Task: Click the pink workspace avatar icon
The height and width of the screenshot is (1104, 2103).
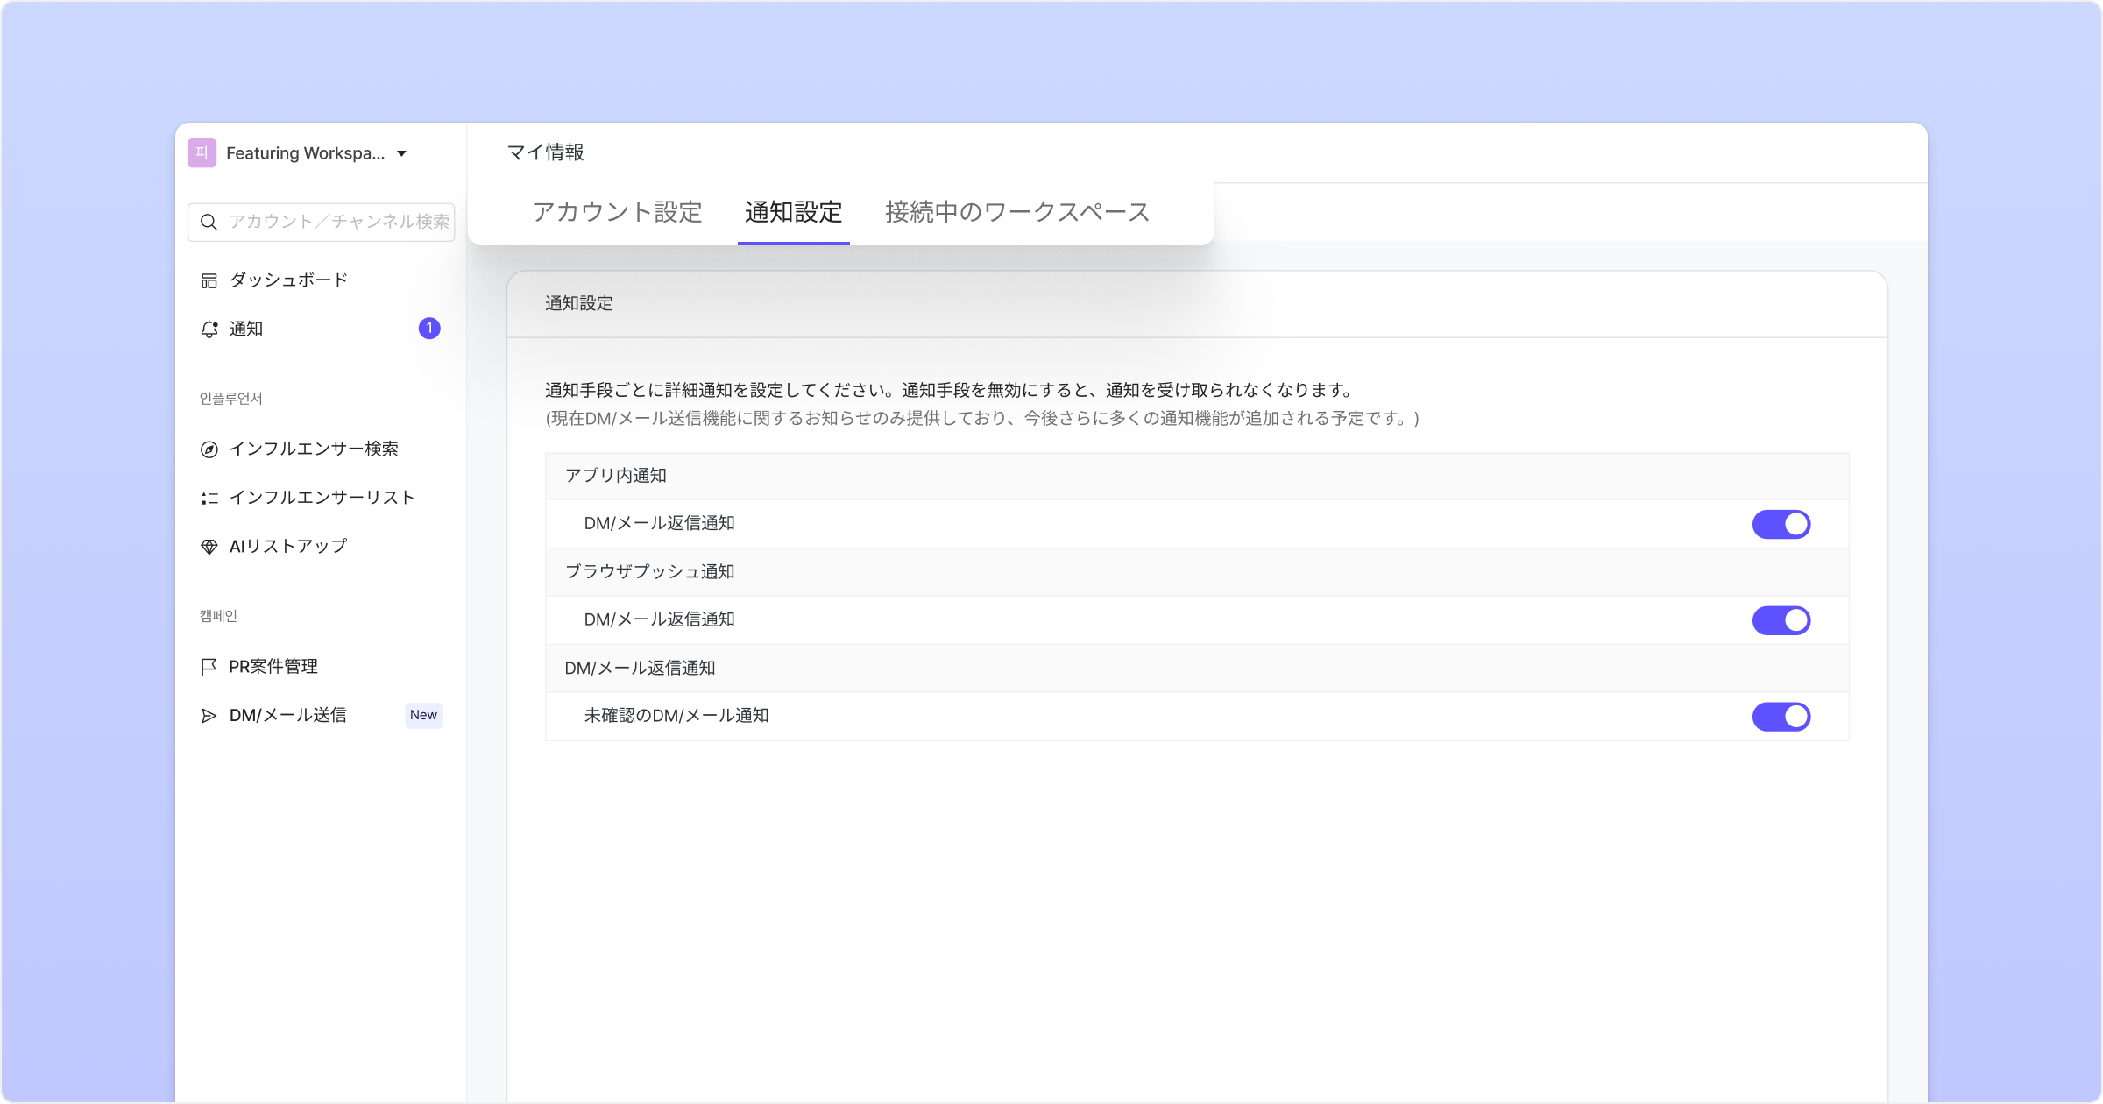Action: 202,153
